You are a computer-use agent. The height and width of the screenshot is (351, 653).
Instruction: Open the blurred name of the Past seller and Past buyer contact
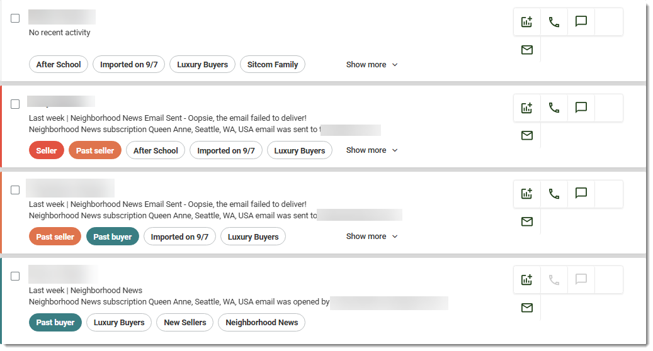(70, 188)
